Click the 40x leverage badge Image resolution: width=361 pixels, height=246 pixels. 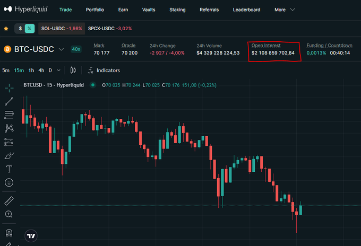pos(76,49)
